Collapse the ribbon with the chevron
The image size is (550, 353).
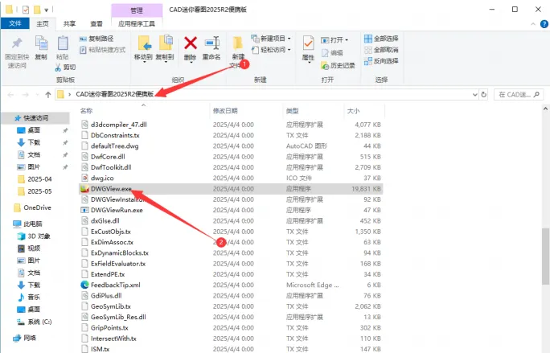coord(533,24)
